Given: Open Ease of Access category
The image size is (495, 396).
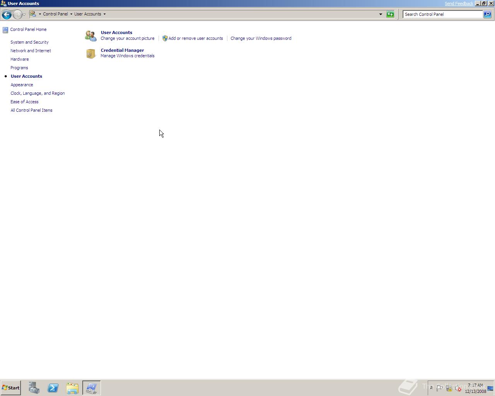Looking at the screenshot, I should click(x=24, y=102).
